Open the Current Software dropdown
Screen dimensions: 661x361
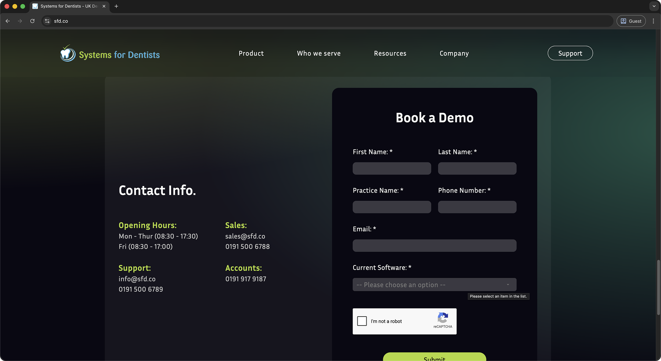(434, 285)
